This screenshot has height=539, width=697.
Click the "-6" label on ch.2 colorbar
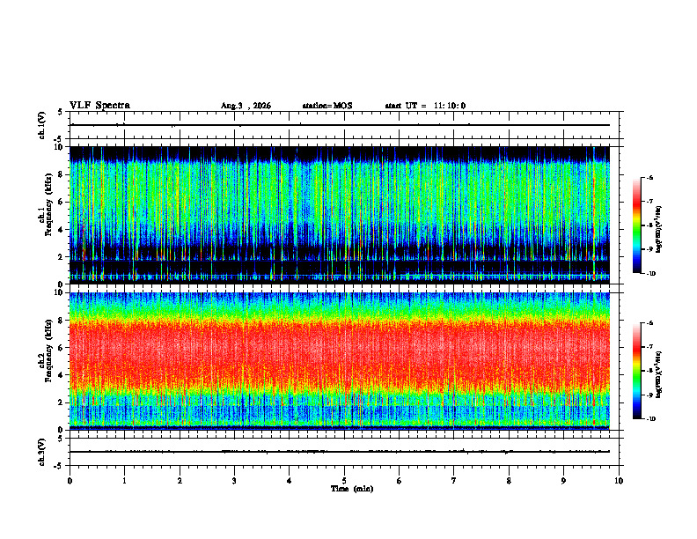(649, 323)
